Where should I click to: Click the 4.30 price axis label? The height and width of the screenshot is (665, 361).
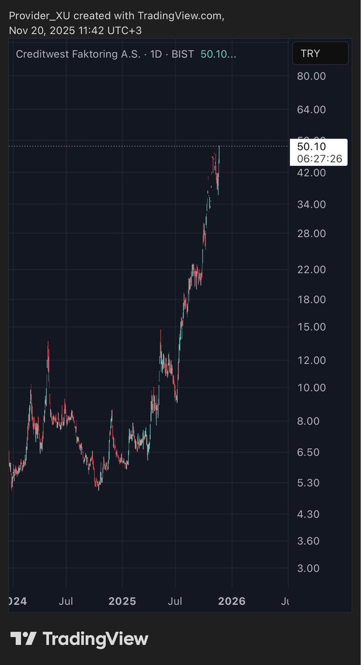click(x=308, y=514)
